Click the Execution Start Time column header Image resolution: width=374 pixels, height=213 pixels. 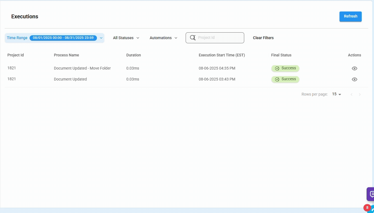pyautogui.click(x=222, y=55)
